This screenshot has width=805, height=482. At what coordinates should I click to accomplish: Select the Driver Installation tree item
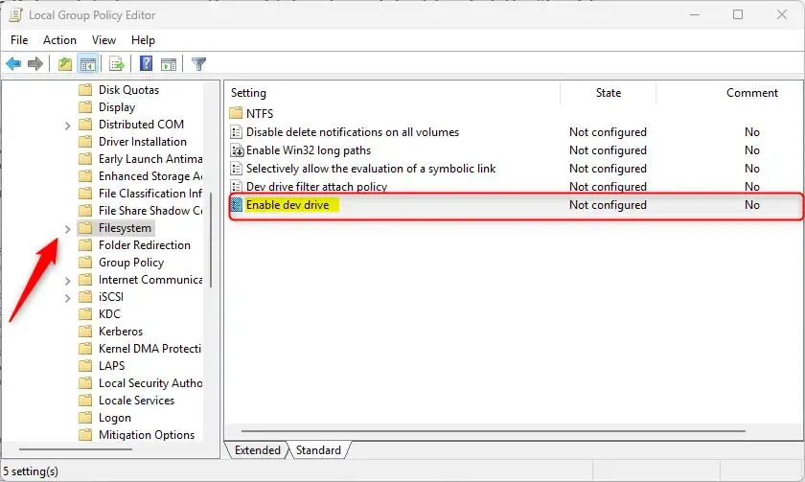(x=142, y=142)
